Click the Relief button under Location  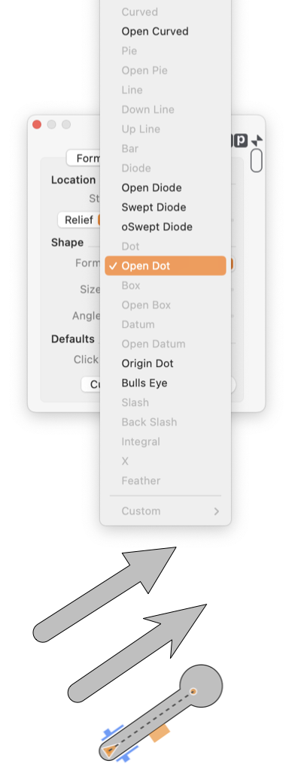pyautogui.click(x=79, y=220)
